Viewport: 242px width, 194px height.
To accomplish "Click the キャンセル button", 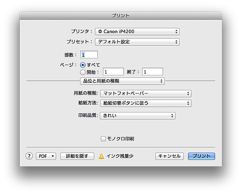I will [x=169, y=156].
